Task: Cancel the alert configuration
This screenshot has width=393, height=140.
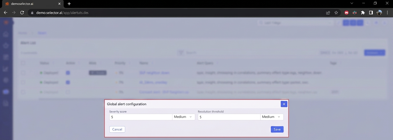Action: [x=117, y=129]
